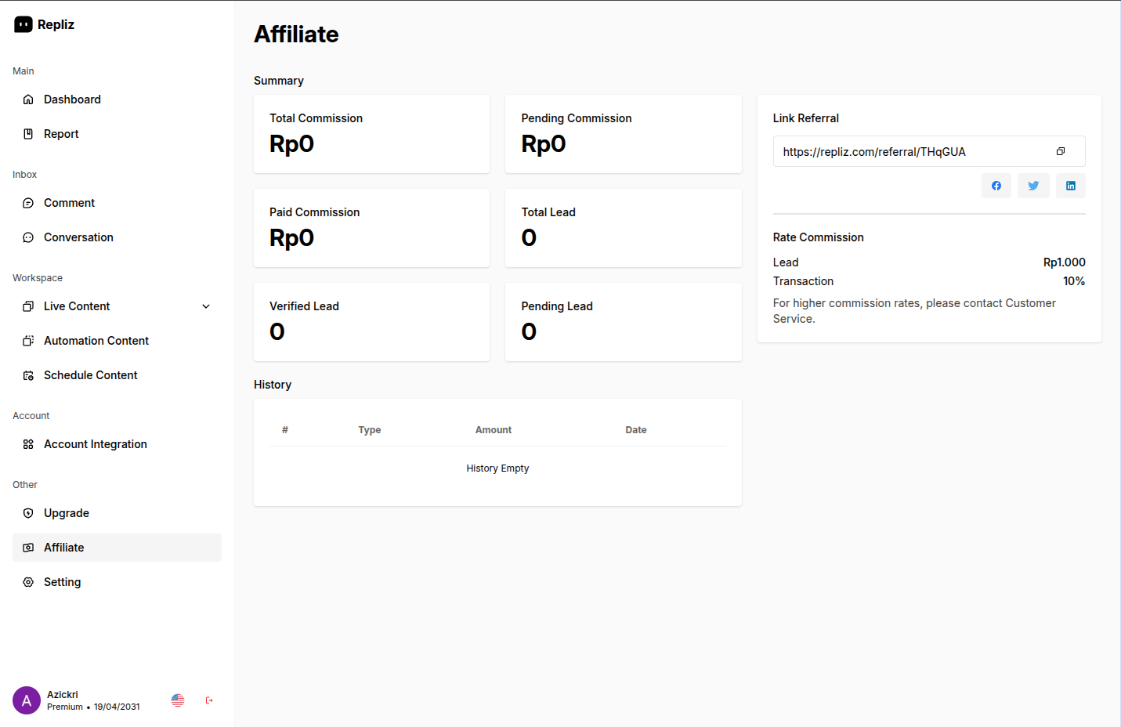Copy the referral link using copy icon
Viewport: 1121px width, 727px height.
tap(1060, 151)
